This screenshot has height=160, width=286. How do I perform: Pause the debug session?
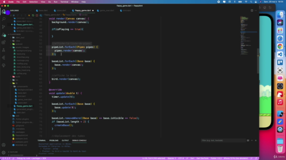pos(14,16)
